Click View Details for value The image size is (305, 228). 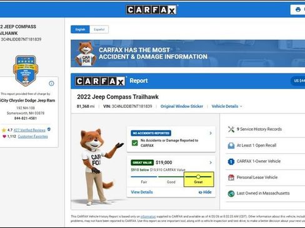click(142, 192)
